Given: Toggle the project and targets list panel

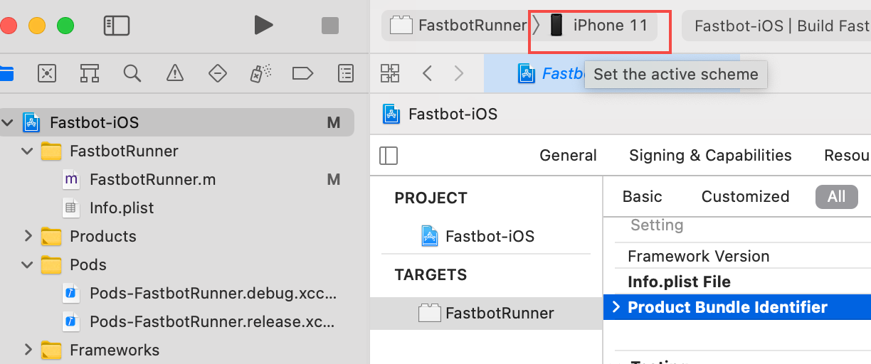Looking at the screenshot, I should [389, 156].
